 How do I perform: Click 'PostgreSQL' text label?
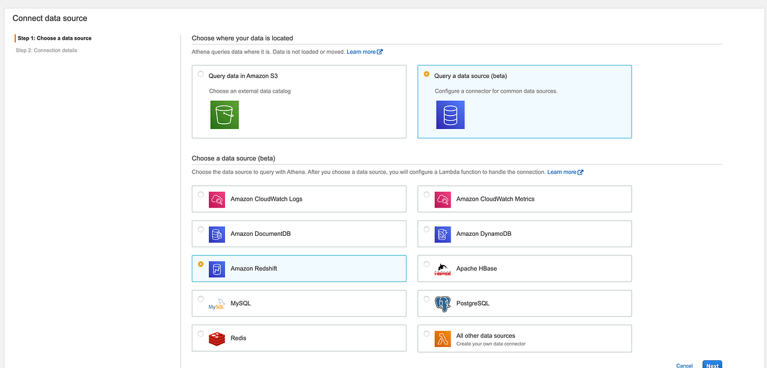(473, 303)
